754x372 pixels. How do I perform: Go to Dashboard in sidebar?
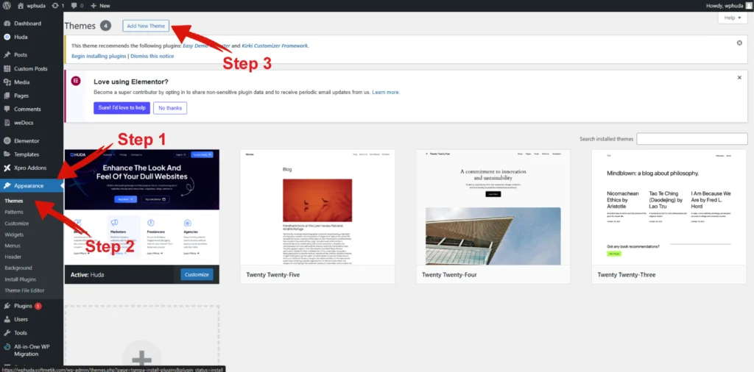[27, 24]
